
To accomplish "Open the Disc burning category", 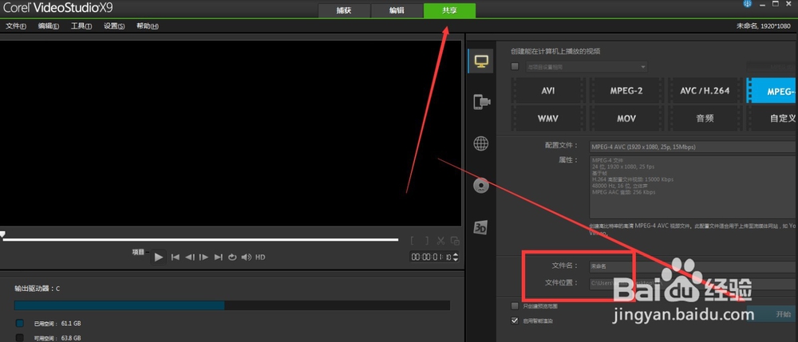I will pos(481,186).
